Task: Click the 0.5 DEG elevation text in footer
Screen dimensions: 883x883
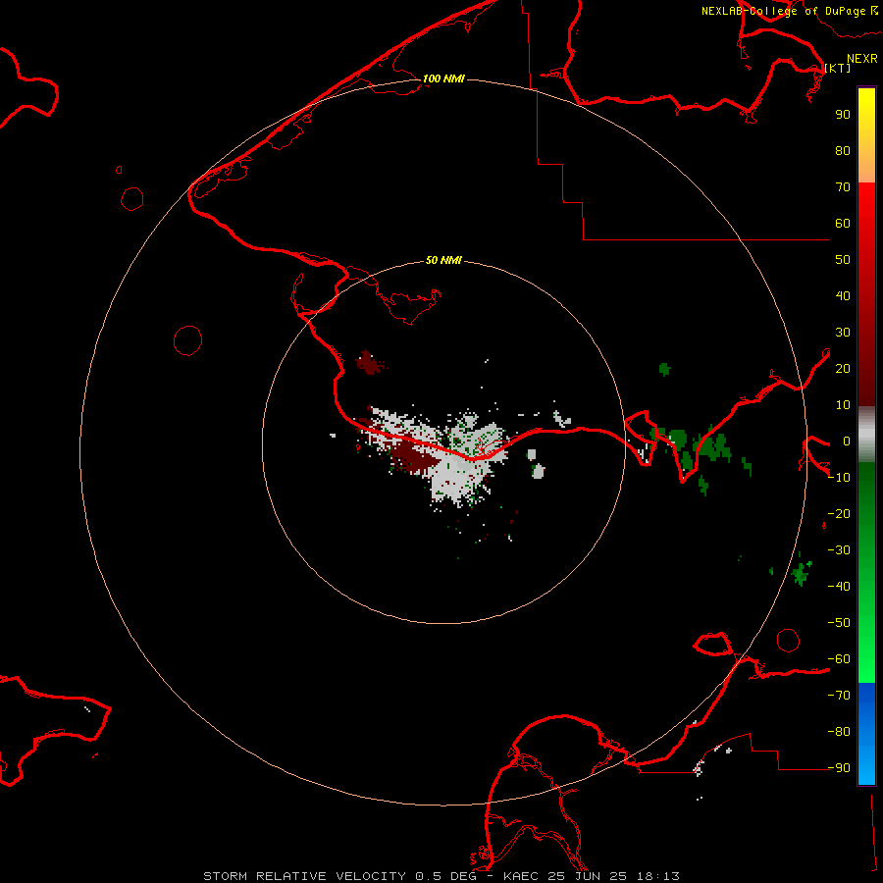Action: click(446, 876)
